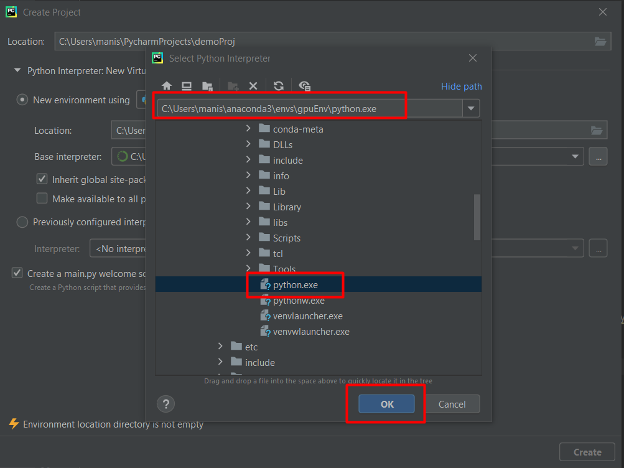Viewport: 624px width, 468px height.
Task: Select the Previously configured interpreter radio button
Action: 22,222
